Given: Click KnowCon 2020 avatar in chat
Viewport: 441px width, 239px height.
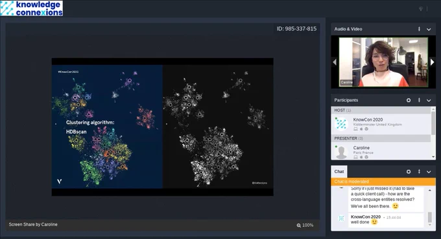Looking at the screenshot, I should coord(341,218).
